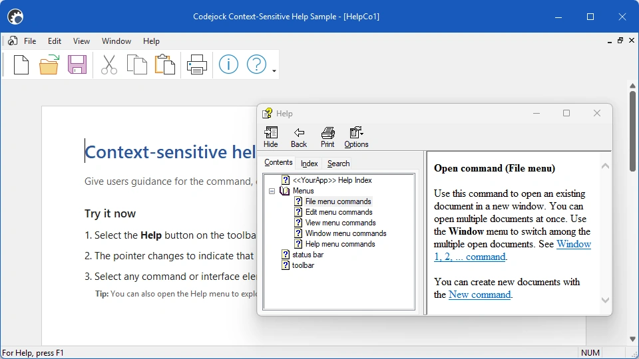This screenshot has width=639, height=359.
Task: Restore the inner document window
Action: point(620,41)
